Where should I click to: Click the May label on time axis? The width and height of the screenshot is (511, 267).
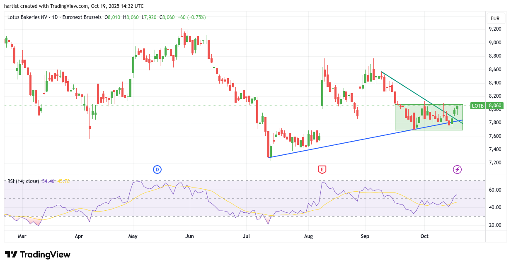(133, 236)
